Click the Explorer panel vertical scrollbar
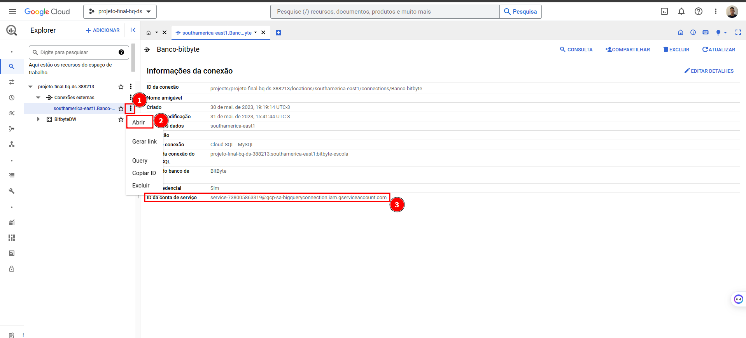Screen dimensions: 746x338 133,58
